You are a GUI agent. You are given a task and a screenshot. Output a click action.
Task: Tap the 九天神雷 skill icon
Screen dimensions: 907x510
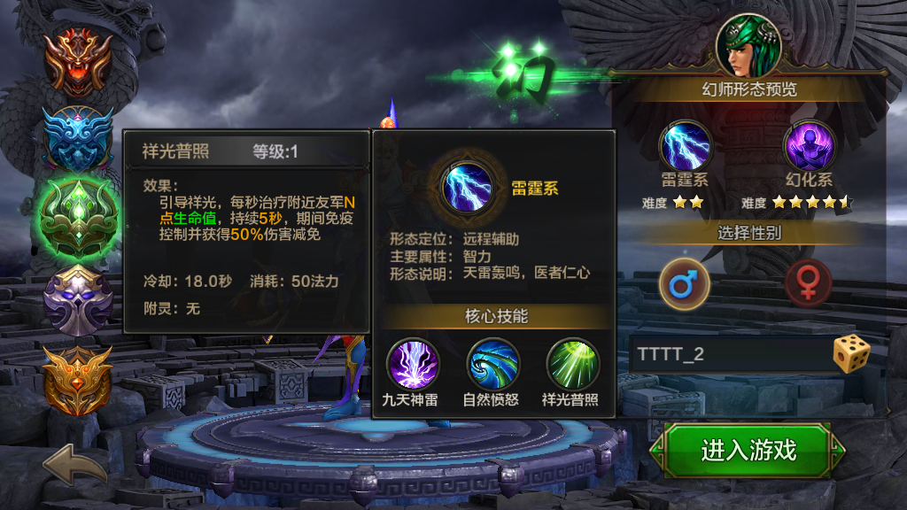click(x=413, y=365)
